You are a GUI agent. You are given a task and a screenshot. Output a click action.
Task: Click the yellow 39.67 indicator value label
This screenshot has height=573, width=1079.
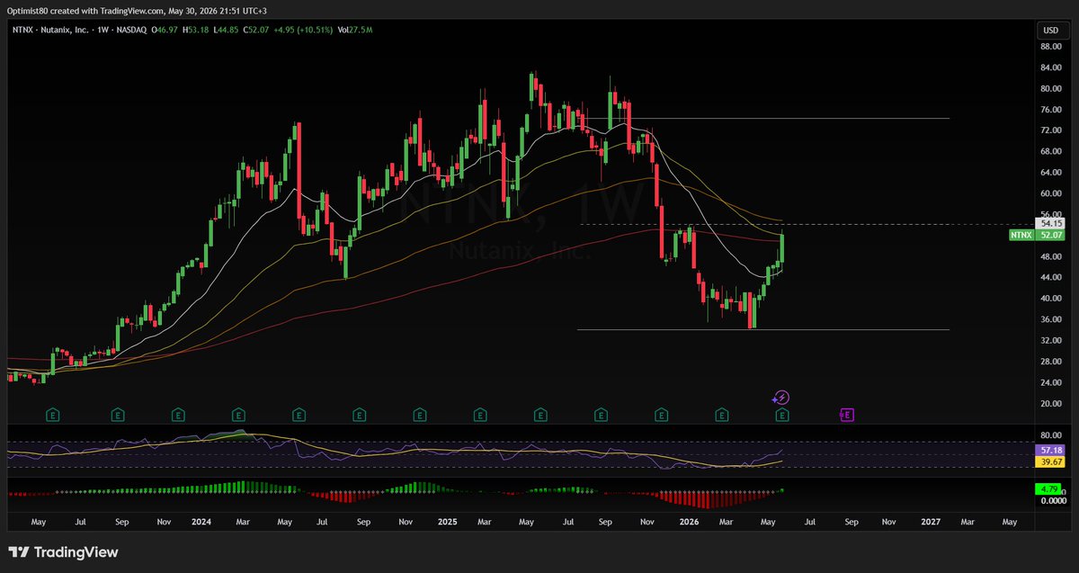1048,461
